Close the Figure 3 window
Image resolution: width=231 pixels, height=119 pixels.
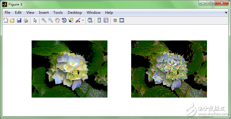(x=222, y=3)
